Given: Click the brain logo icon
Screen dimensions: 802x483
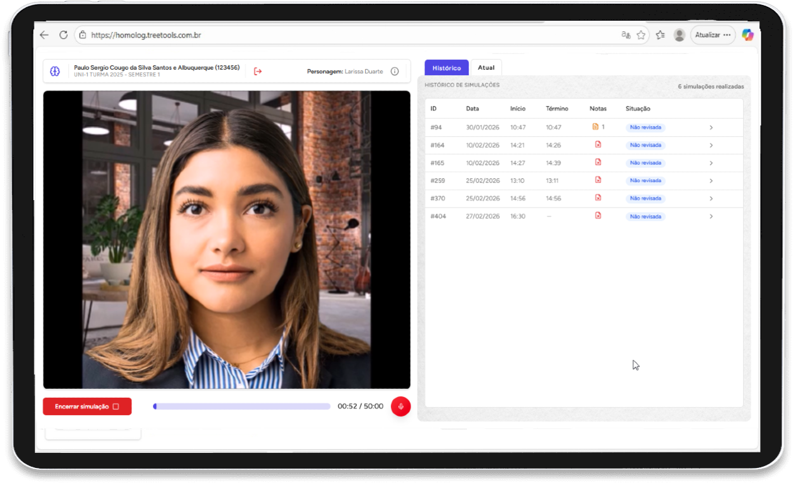Looking at the screenshot, I should point(55,72).
